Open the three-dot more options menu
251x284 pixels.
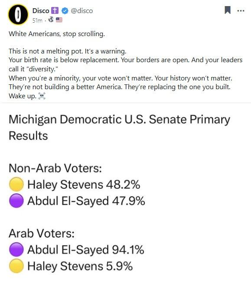point(241,11)
